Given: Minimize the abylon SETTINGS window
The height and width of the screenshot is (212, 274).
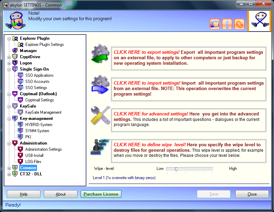Looking at the screenshot, I should click(x=241, y=3).
